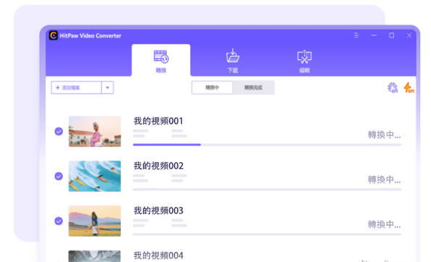This screenshot has width=431, height=262.
Task: Select the 轉換中 converting sub-tab
Action: pyautogui.click(x=212, y=88)
